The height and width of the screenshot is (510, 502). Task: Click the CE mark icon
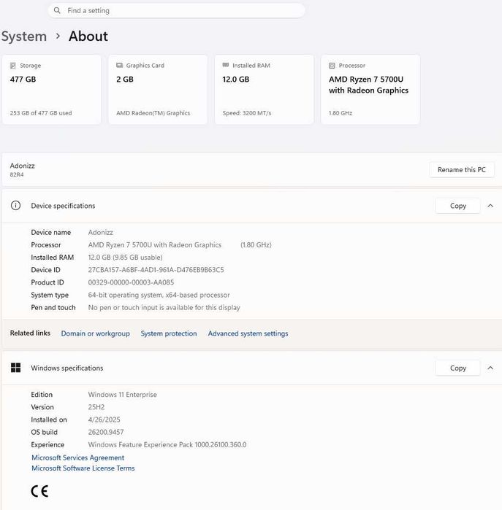[x=39, y=491]
